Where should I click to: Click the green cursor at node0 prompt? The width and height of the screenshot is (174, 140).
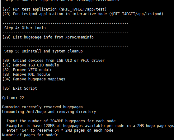pyautogui.click(x=62, y=135)
